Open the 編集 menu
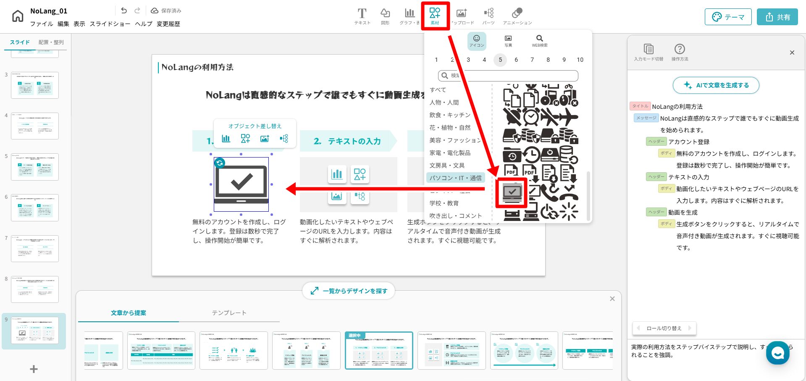 63,24
